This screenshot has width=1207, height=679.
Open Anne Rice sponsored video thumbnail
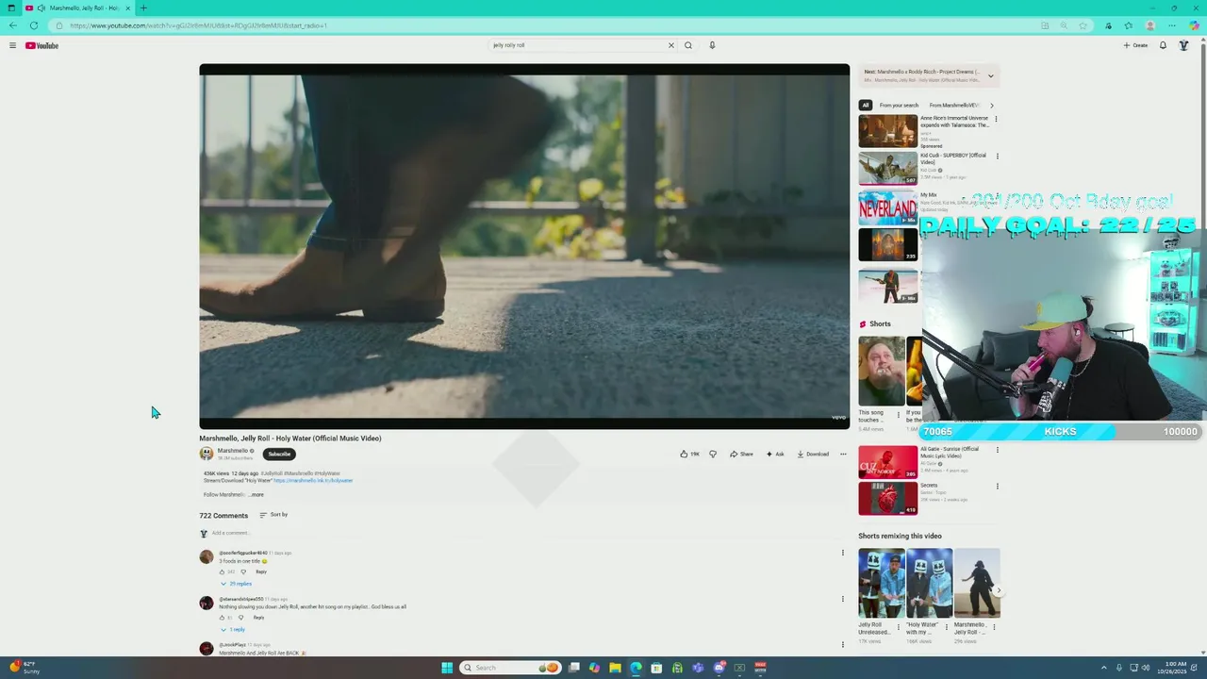(887, 131)
